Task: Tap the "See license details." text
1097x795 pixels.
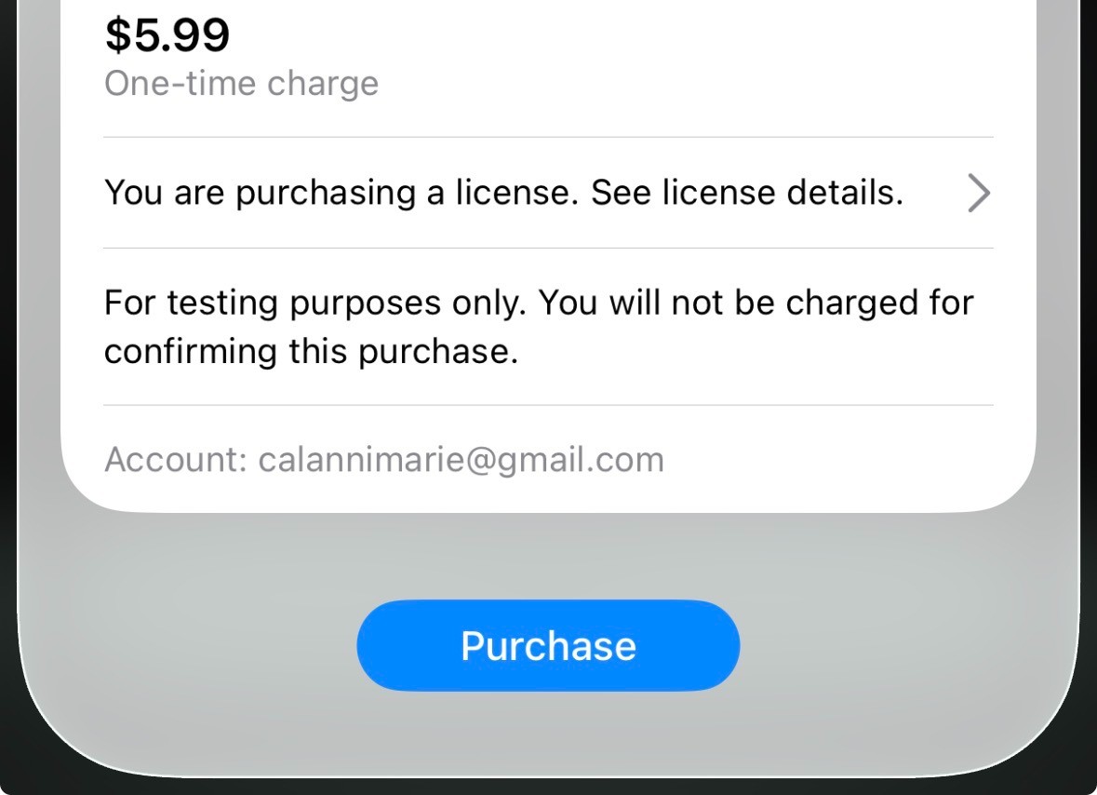Action: pos(747,193)
